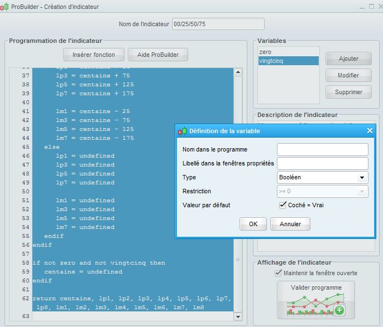383x327 pixels.
Task: Click the Modifier variable button
Action: 348,75
